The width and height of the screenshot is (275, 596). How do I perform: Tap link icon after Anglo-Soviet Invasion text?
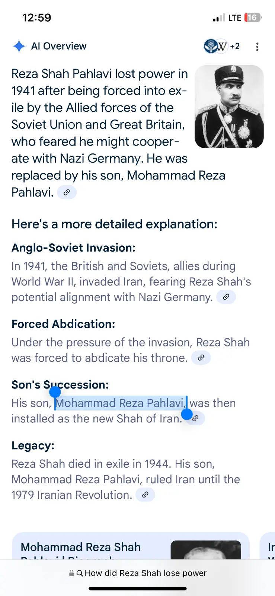pyautogui.click(x=226, y=297)
